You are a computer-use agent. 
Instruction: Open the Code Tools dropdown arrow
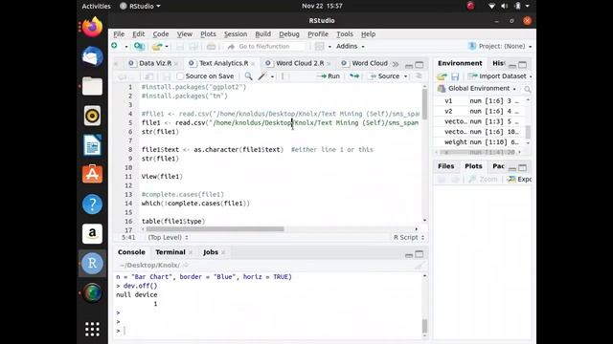tap(272, 76)
